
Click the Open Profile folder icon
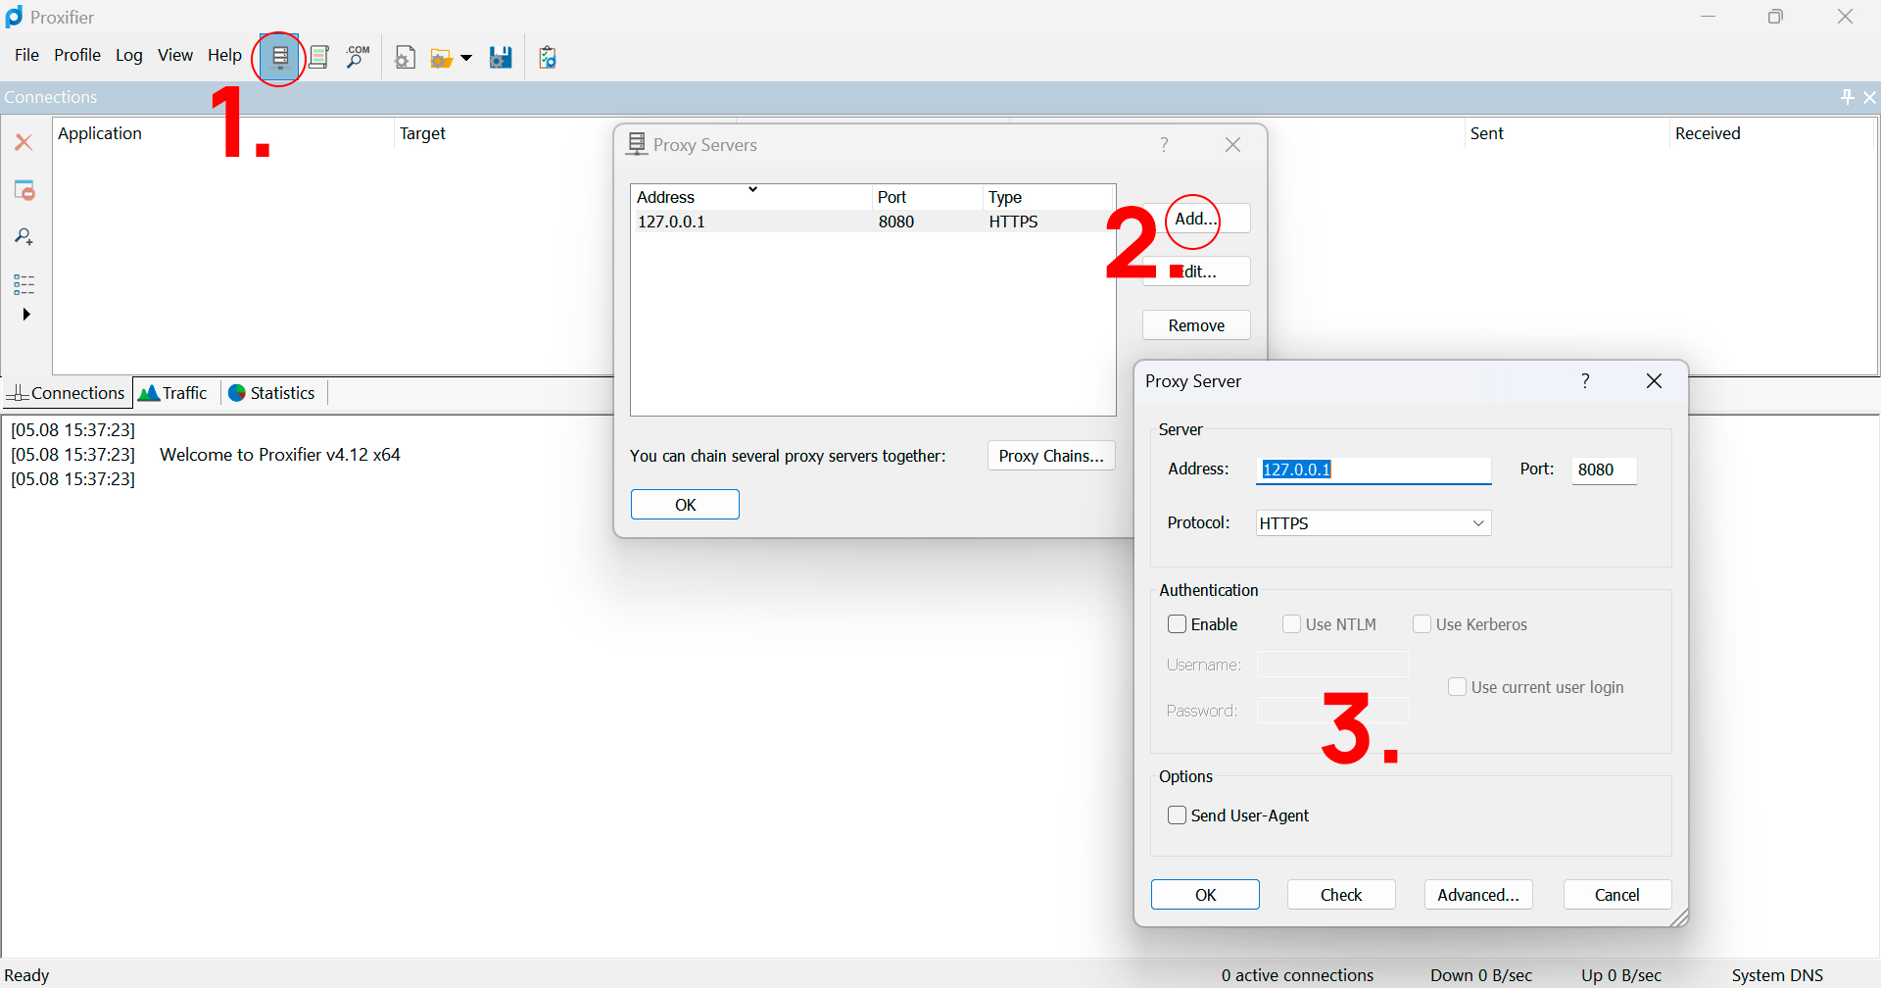[441, 59]
